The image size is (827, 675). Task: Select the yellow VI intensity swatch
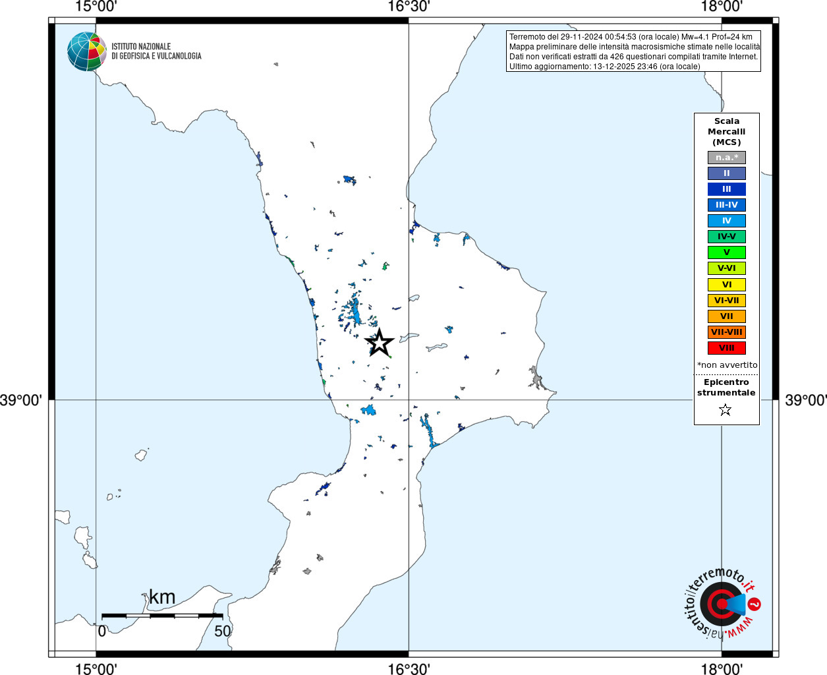pyautogui.click(x=726, y=285)
